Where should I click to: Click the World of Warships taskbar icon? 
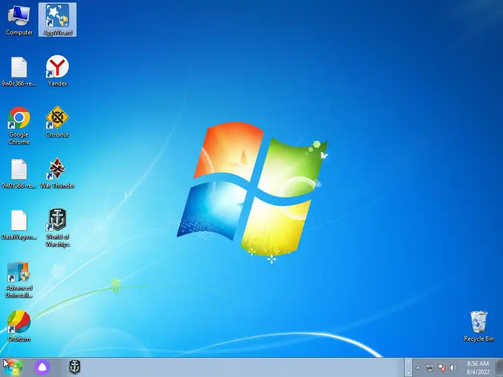75,367
